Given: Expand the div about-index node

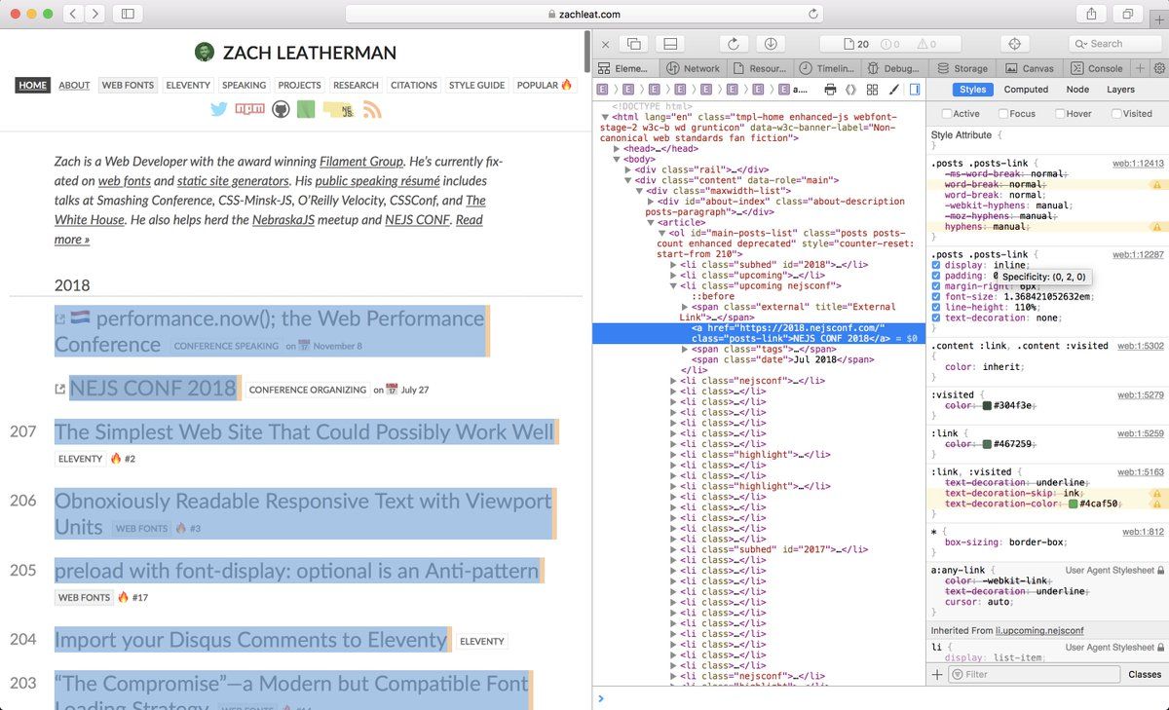Looking at the screenshot, I should point(650,202).
